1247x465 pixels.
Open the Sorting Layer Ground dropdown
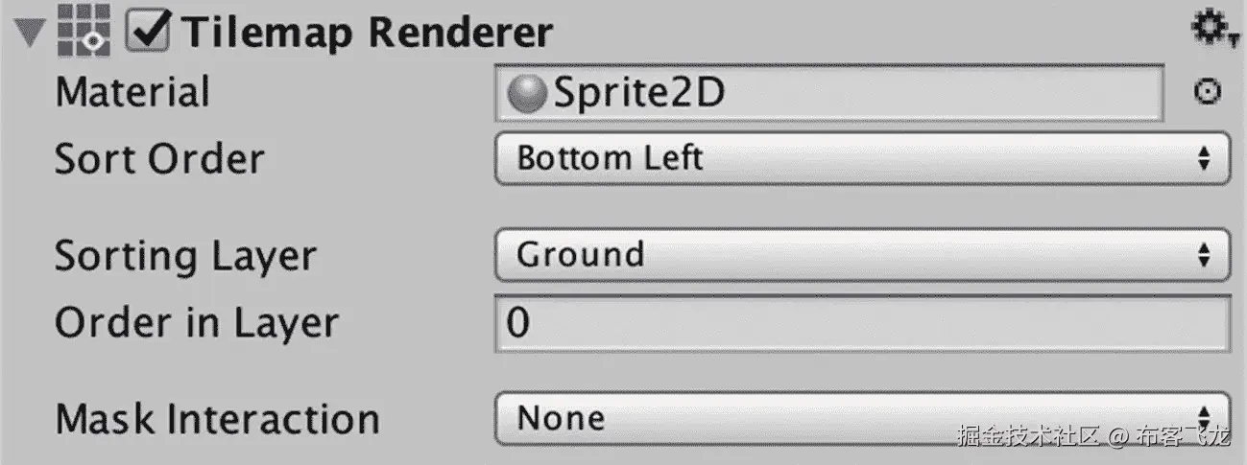tap(862, 255)
